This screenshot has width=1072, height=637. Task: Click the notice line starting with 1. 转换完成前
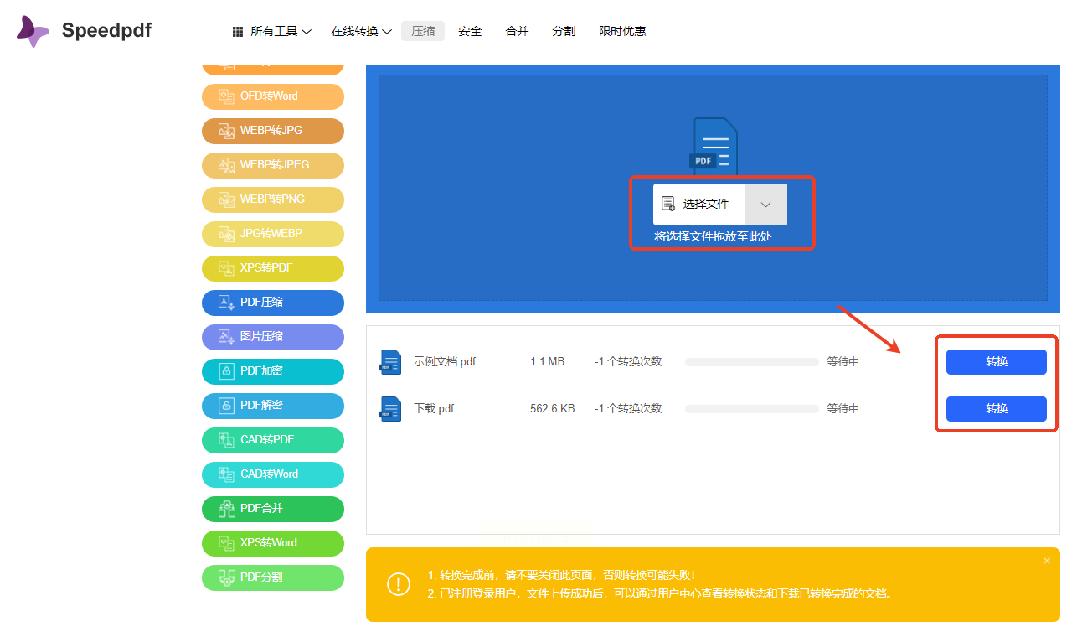pyautogui.click(x=561, y=576)
